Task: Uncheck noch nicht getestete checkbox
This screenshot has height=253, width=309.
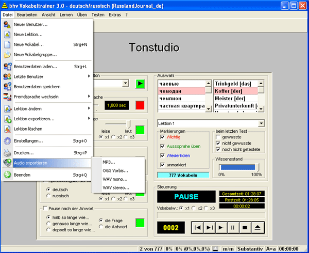Action: pyautogui.click(x=218, y=149)
